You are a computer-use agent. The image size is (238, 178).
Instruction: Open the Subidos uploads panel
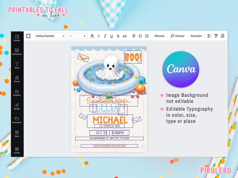[x=17, y=92]
